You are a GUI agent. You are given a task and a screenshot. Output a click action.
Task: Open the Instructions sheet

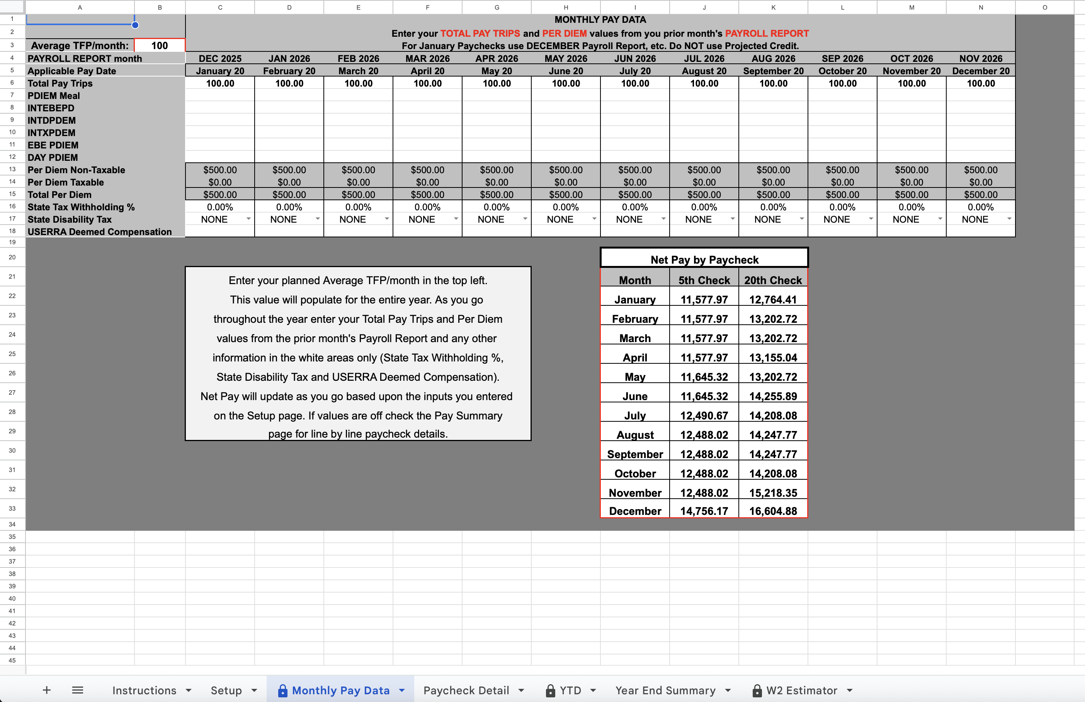[x=144, y=690]
